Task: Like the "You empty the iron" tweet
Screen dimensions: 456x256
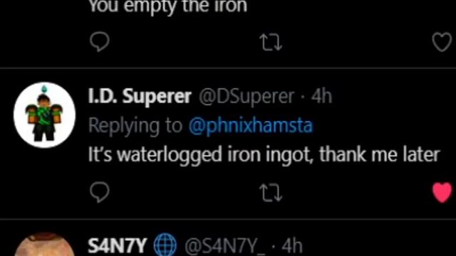Action: point(442,43)
